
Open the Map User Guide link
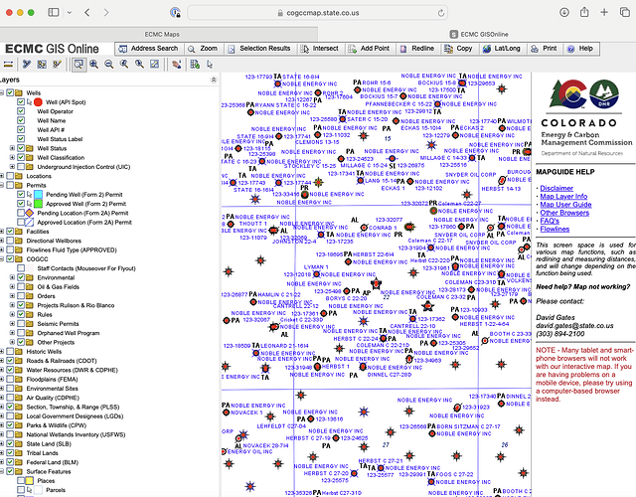tap(569, 205)
